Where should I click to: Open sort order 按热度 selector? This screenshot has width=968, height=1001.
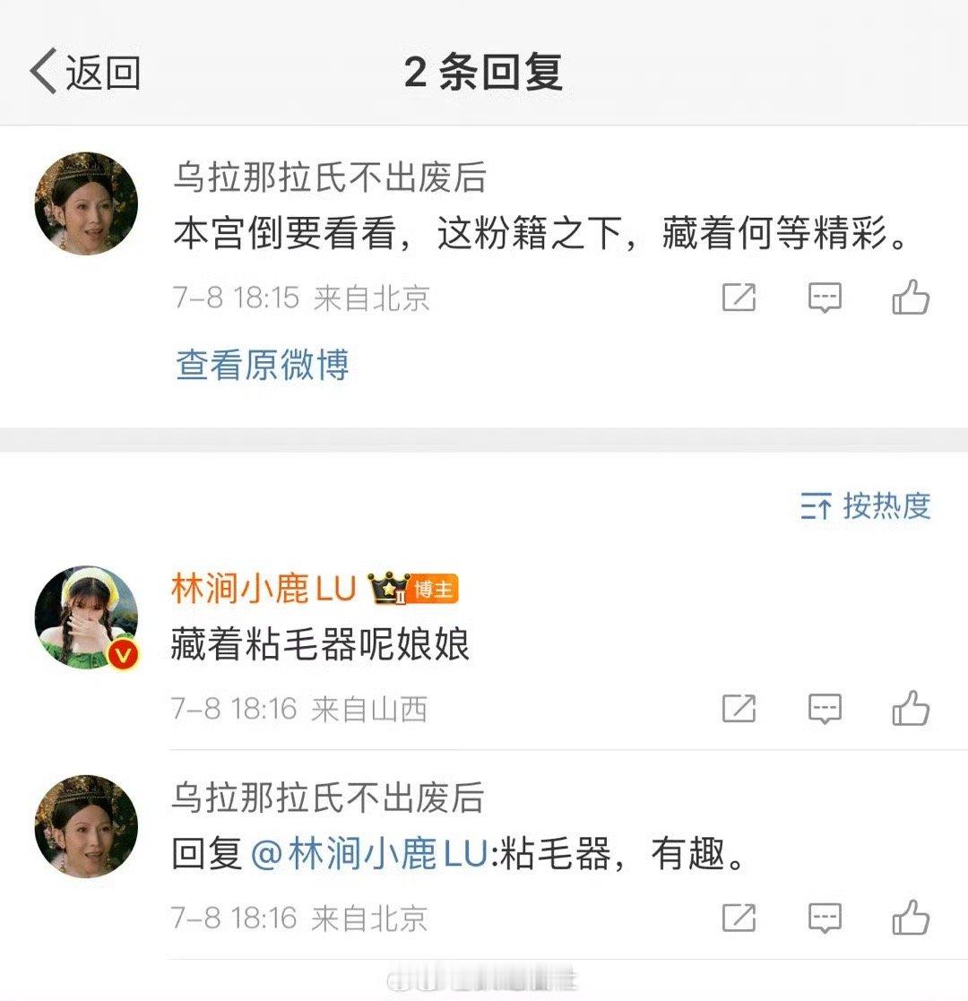click(x=865, y=506)
